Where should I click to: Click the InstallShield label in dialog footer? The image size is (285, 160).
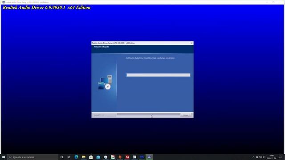(99, 115)
